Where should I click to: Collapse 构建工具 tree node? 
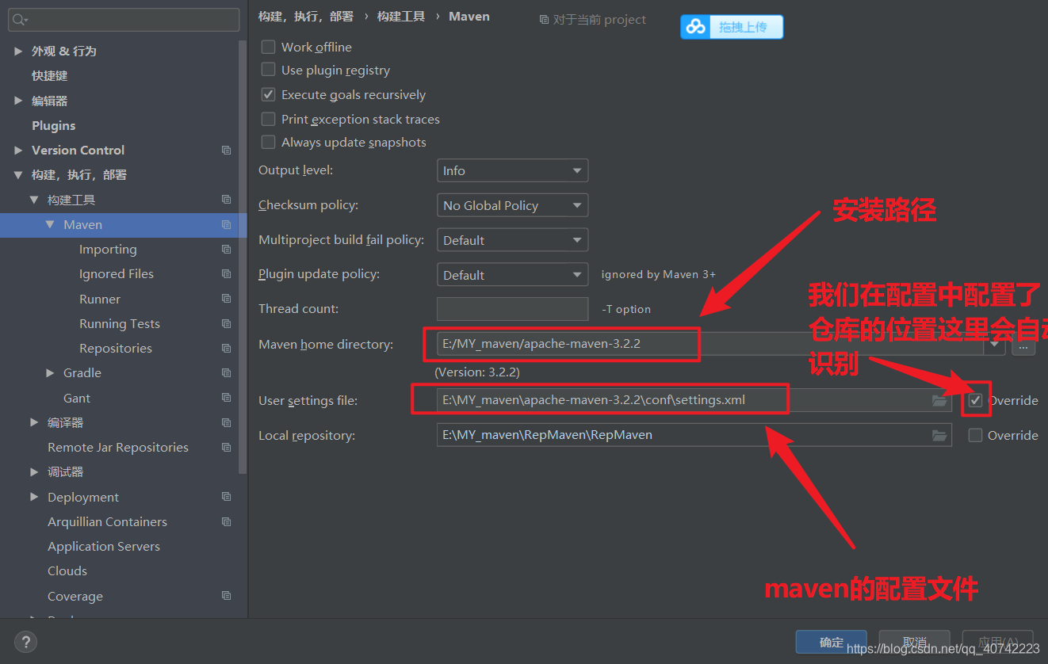tap(34, 200)
